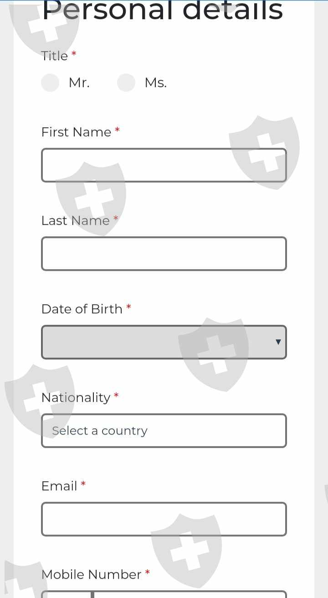Open the mobile country code box
Viewport: 328px width, 598px height.
tap(67, 595)
